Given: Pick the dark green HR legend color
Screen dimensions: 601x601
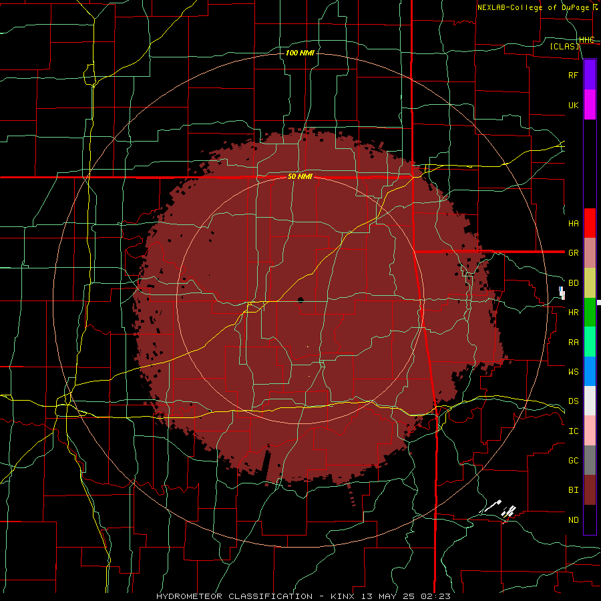Looking at the screenshot, I should tap(590, 312).
